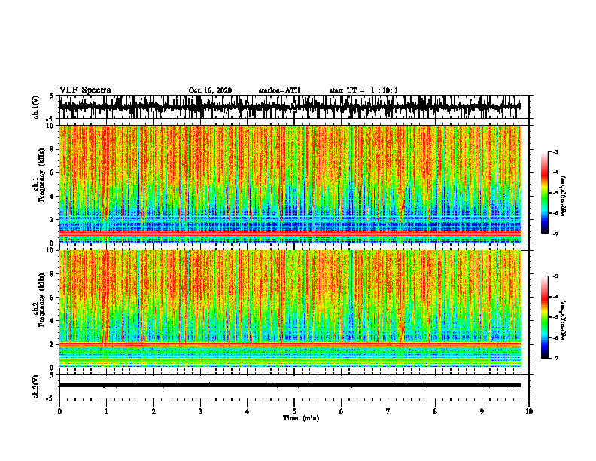Click the "7" tick on the time axis
Image resolution: width=596 pixels, height=461 pixels.
[x=388, y=411]
